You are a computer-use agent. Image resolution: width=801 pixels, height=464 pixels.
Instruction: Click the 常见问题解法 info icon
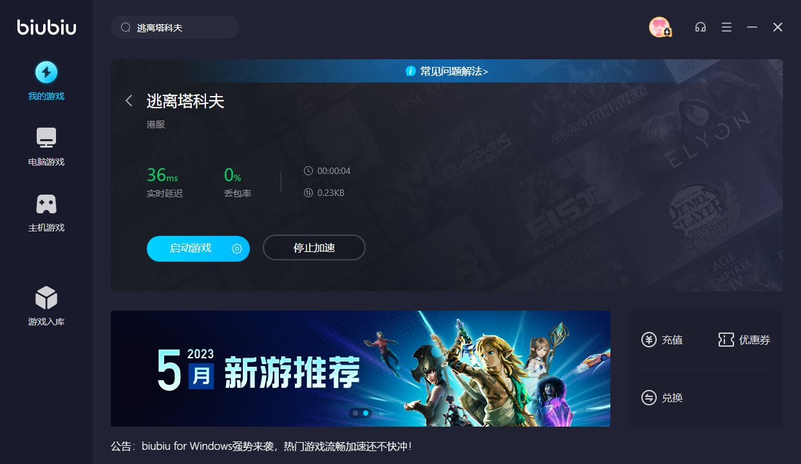410,71
